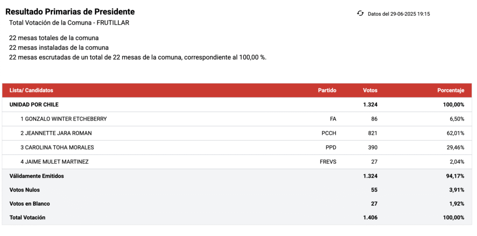Screen dimensions: 477x236
Task: Click the Votos en Blanco row
Action: [237, 204]
